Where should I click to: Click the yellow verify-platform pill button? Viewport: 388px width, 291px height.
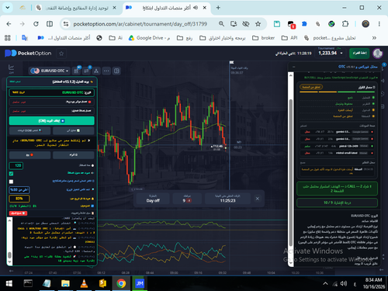pos(311,87)
